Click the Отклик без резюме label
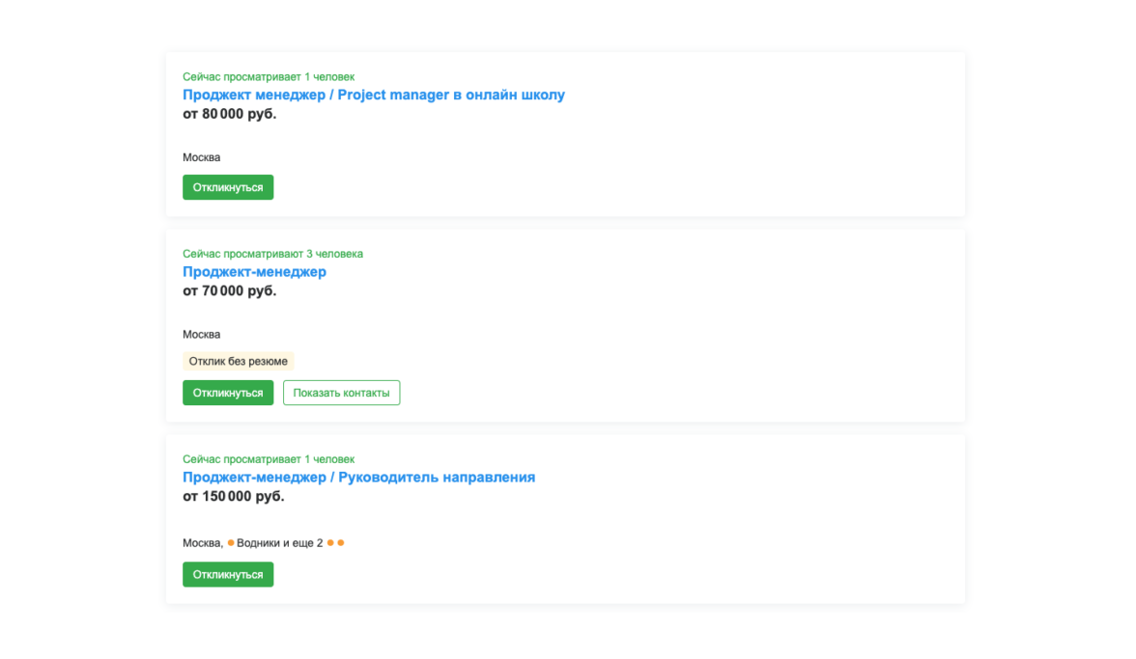 click(x=238, y=361)
